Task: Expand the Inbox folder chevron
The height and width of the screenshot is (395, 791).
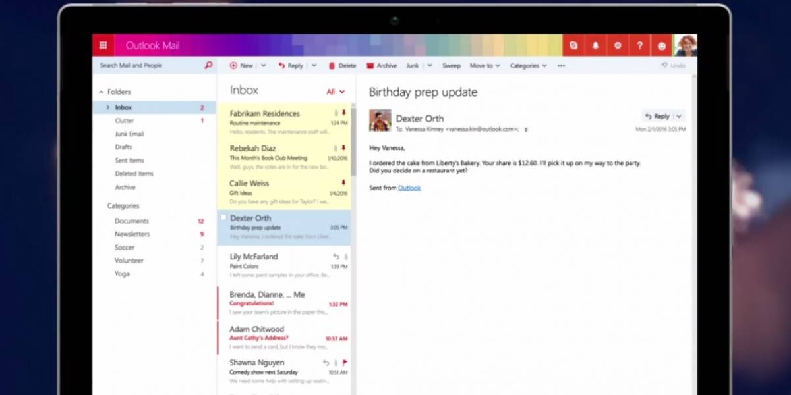Action: [108, 107]
